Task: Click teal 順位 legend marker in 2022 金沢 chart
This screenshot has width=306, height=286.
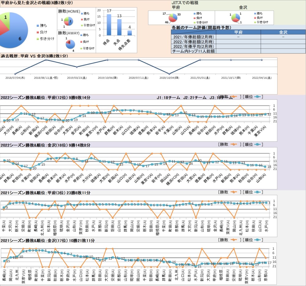Action: (x=257, y=144)
